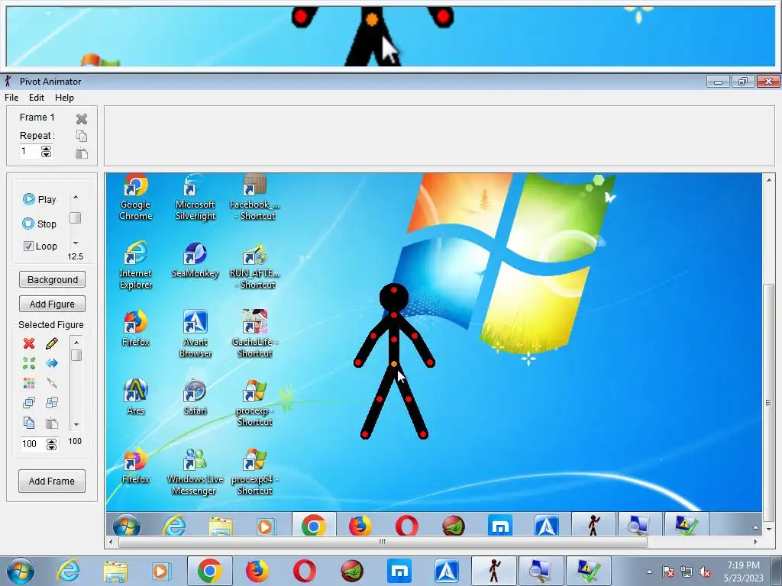Open the Help menu
The image size is (782, 586).
tap(64, 98)
